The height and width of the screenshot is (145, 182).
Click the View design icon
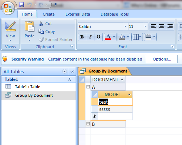pos(10,26)
